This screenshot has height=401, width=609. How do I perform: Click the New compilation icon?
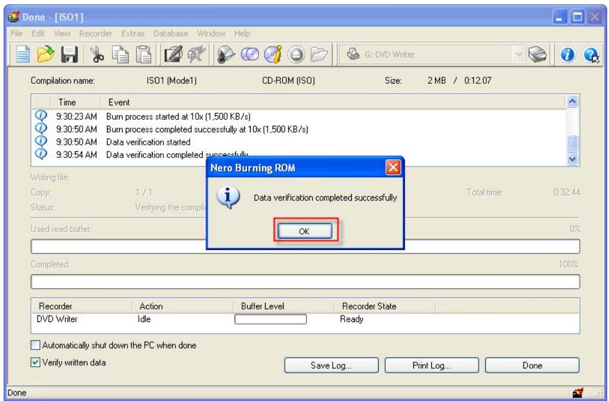click(x=23, y=54)
